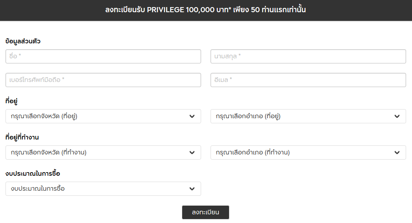This screenshot has height=223, width=412.
Task: Expand the กรุณาเลือกจังหวัด (ที่ทำงาน) combo box
Action: 103,152
